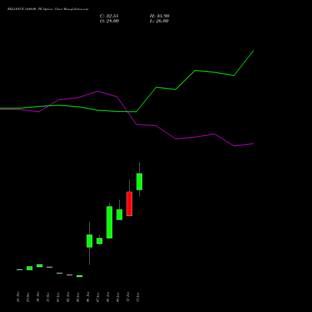
Task: Click the '31 Dec' date axis label
Action: [48, 297]
